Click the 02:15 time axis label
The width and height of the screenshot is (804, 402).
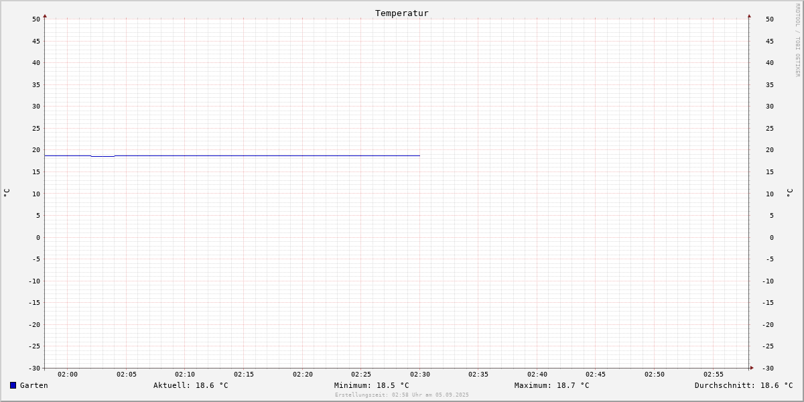[x=244, y=375]
